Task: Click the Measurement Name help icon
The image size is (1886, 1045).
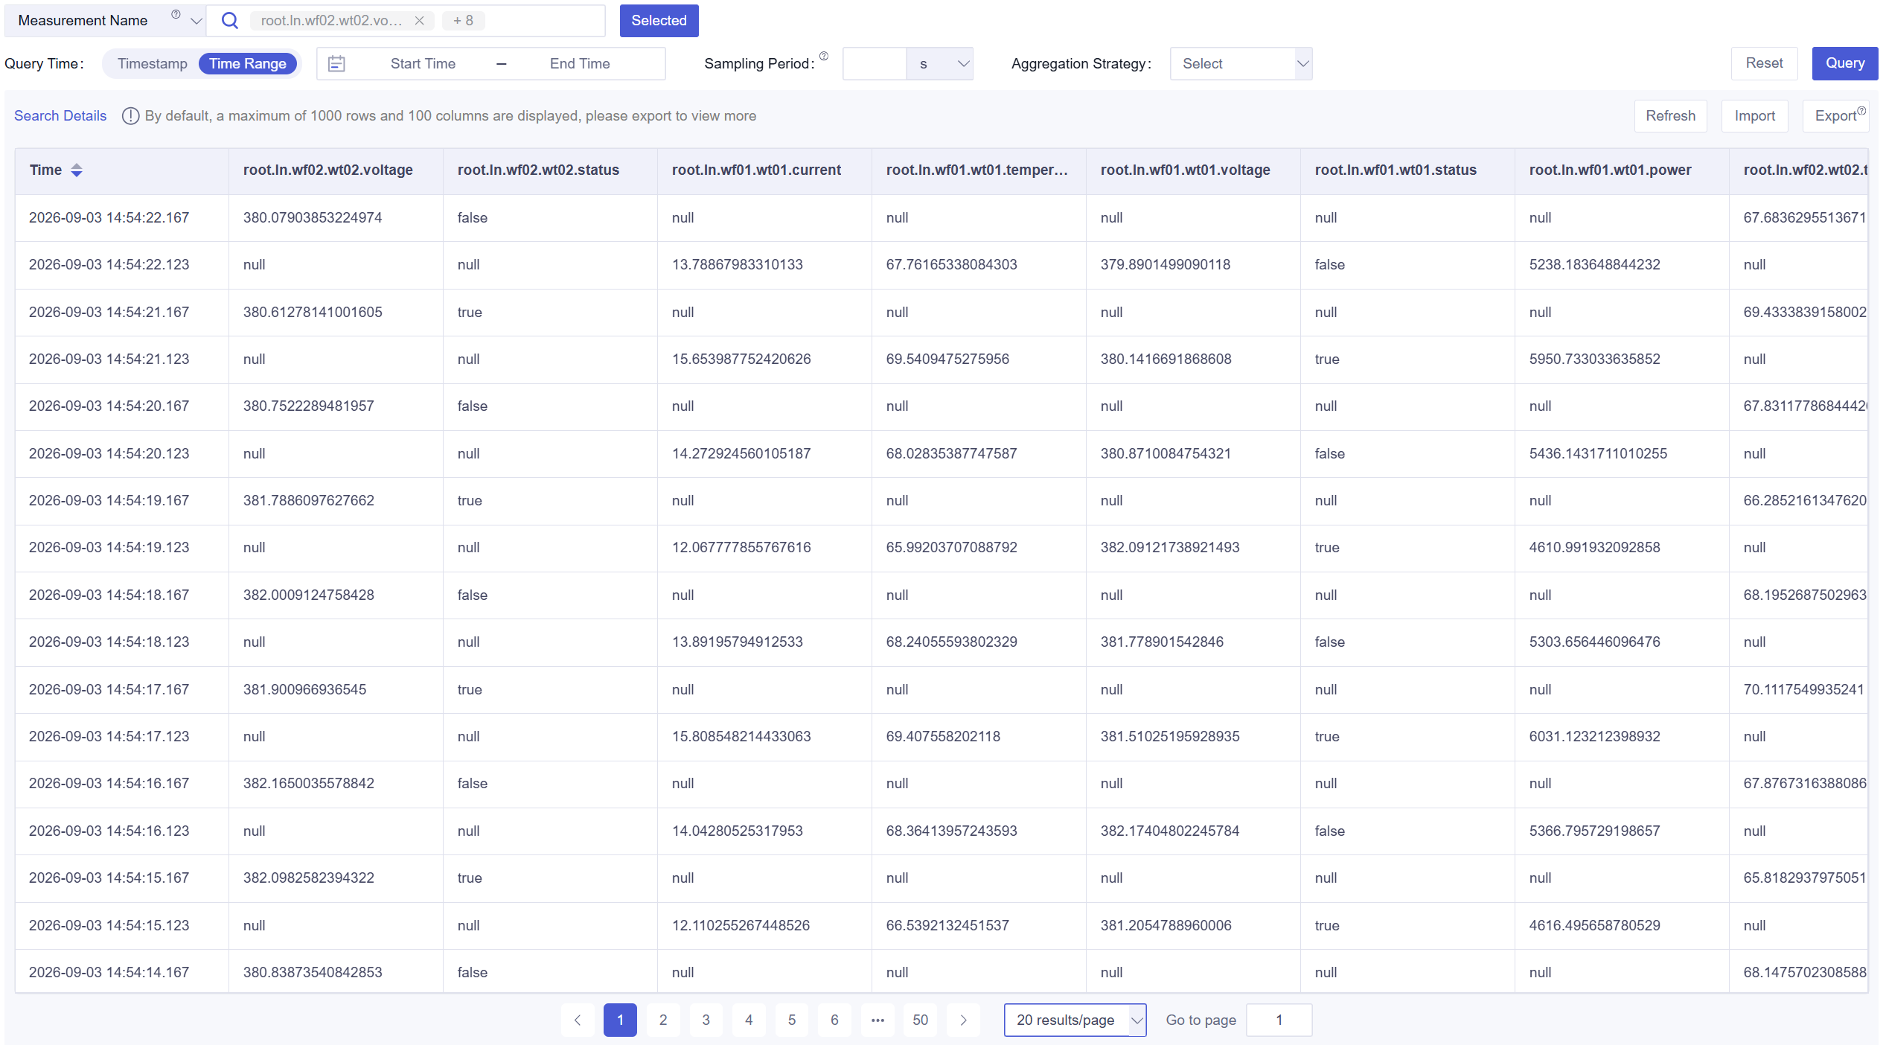Action: [176, 14]
